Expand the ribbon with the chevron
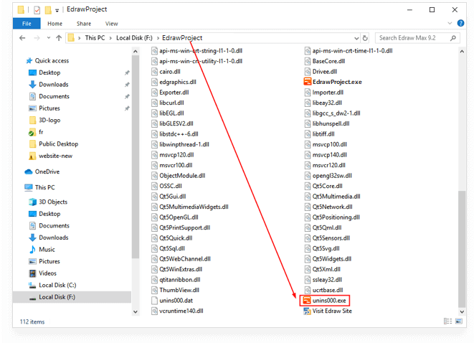The width and height of the screenshot is (474, 343). point(450,23)
